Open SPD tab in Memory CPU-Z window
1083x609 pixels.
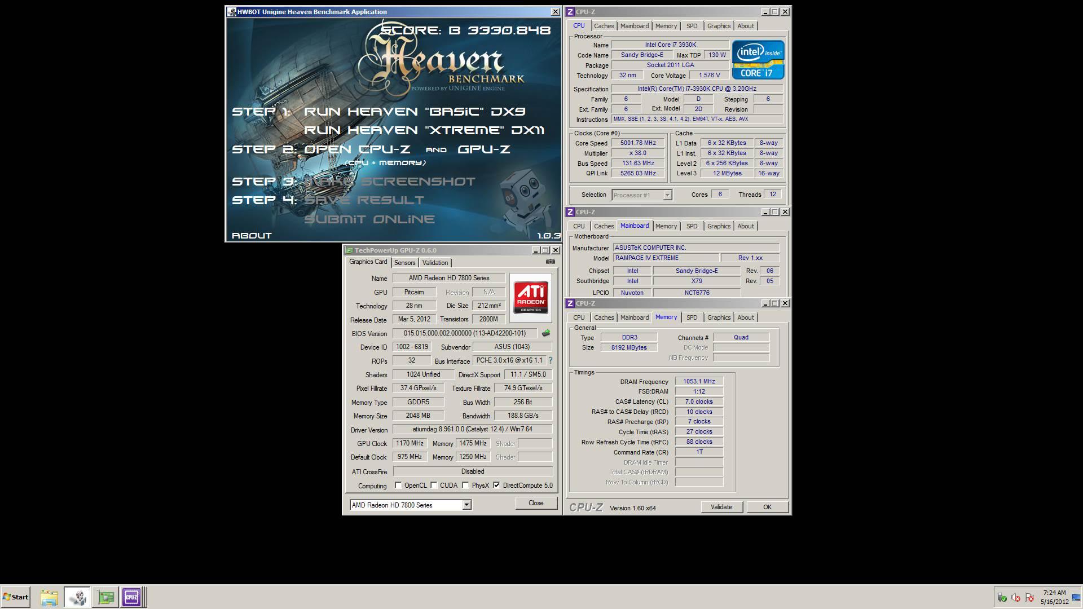click(692, 317)
